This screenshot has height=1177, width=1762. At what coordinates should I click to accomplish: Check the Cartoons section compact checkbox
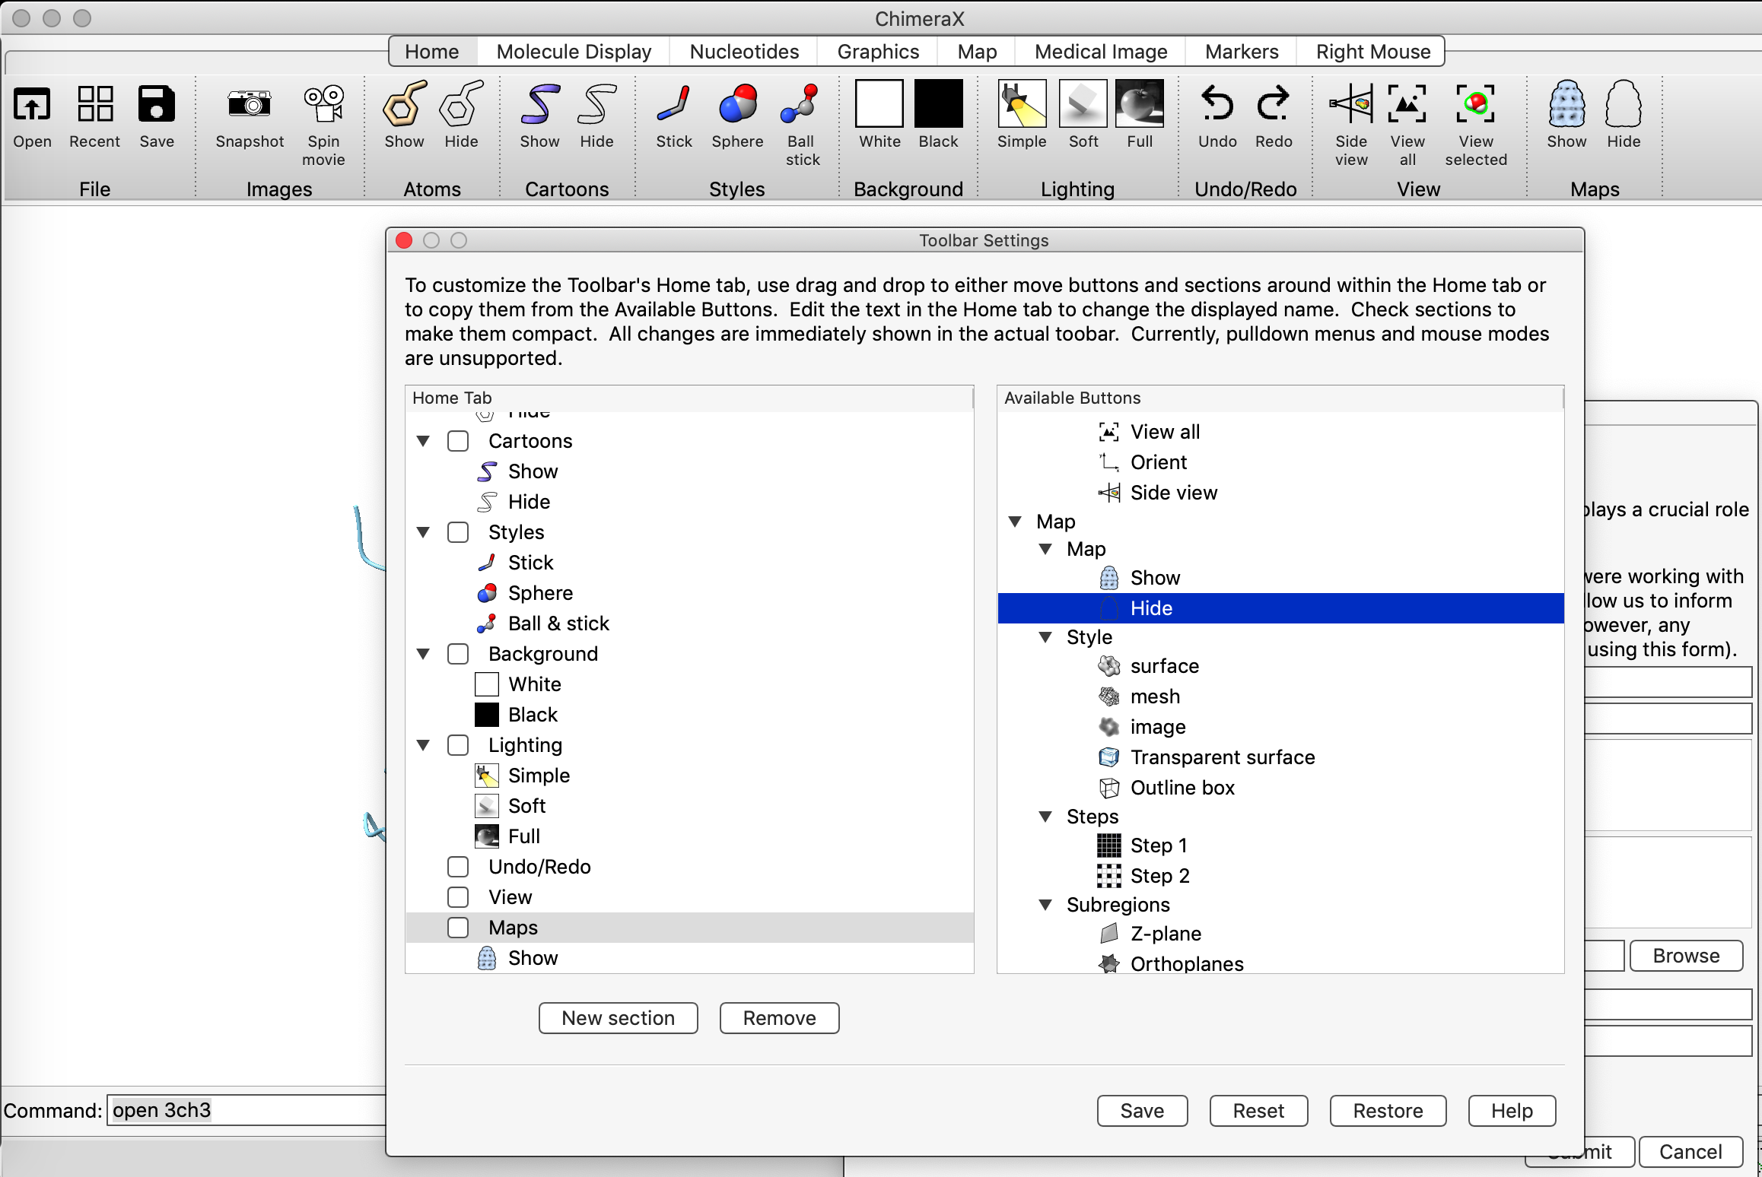point(458,441)
